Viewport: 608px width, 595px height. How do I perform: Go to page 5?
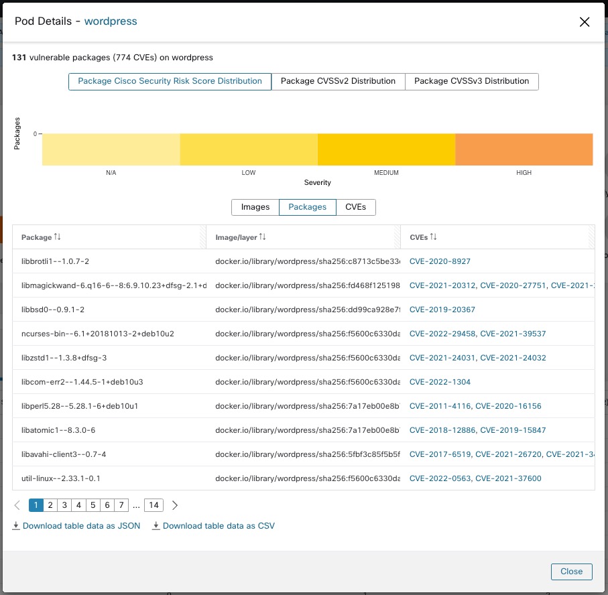[93, 505]
